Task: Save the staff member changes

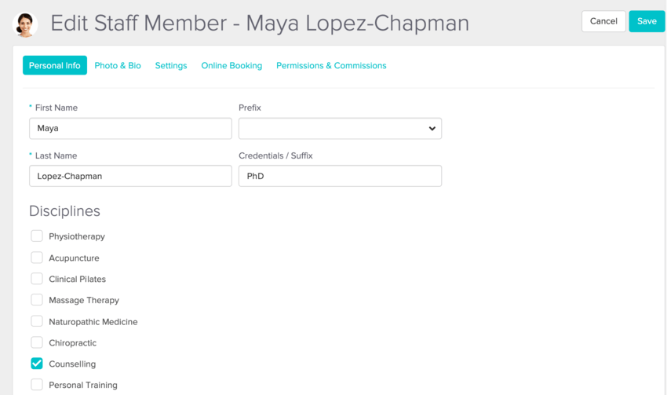Action: (x=647, y=21)
